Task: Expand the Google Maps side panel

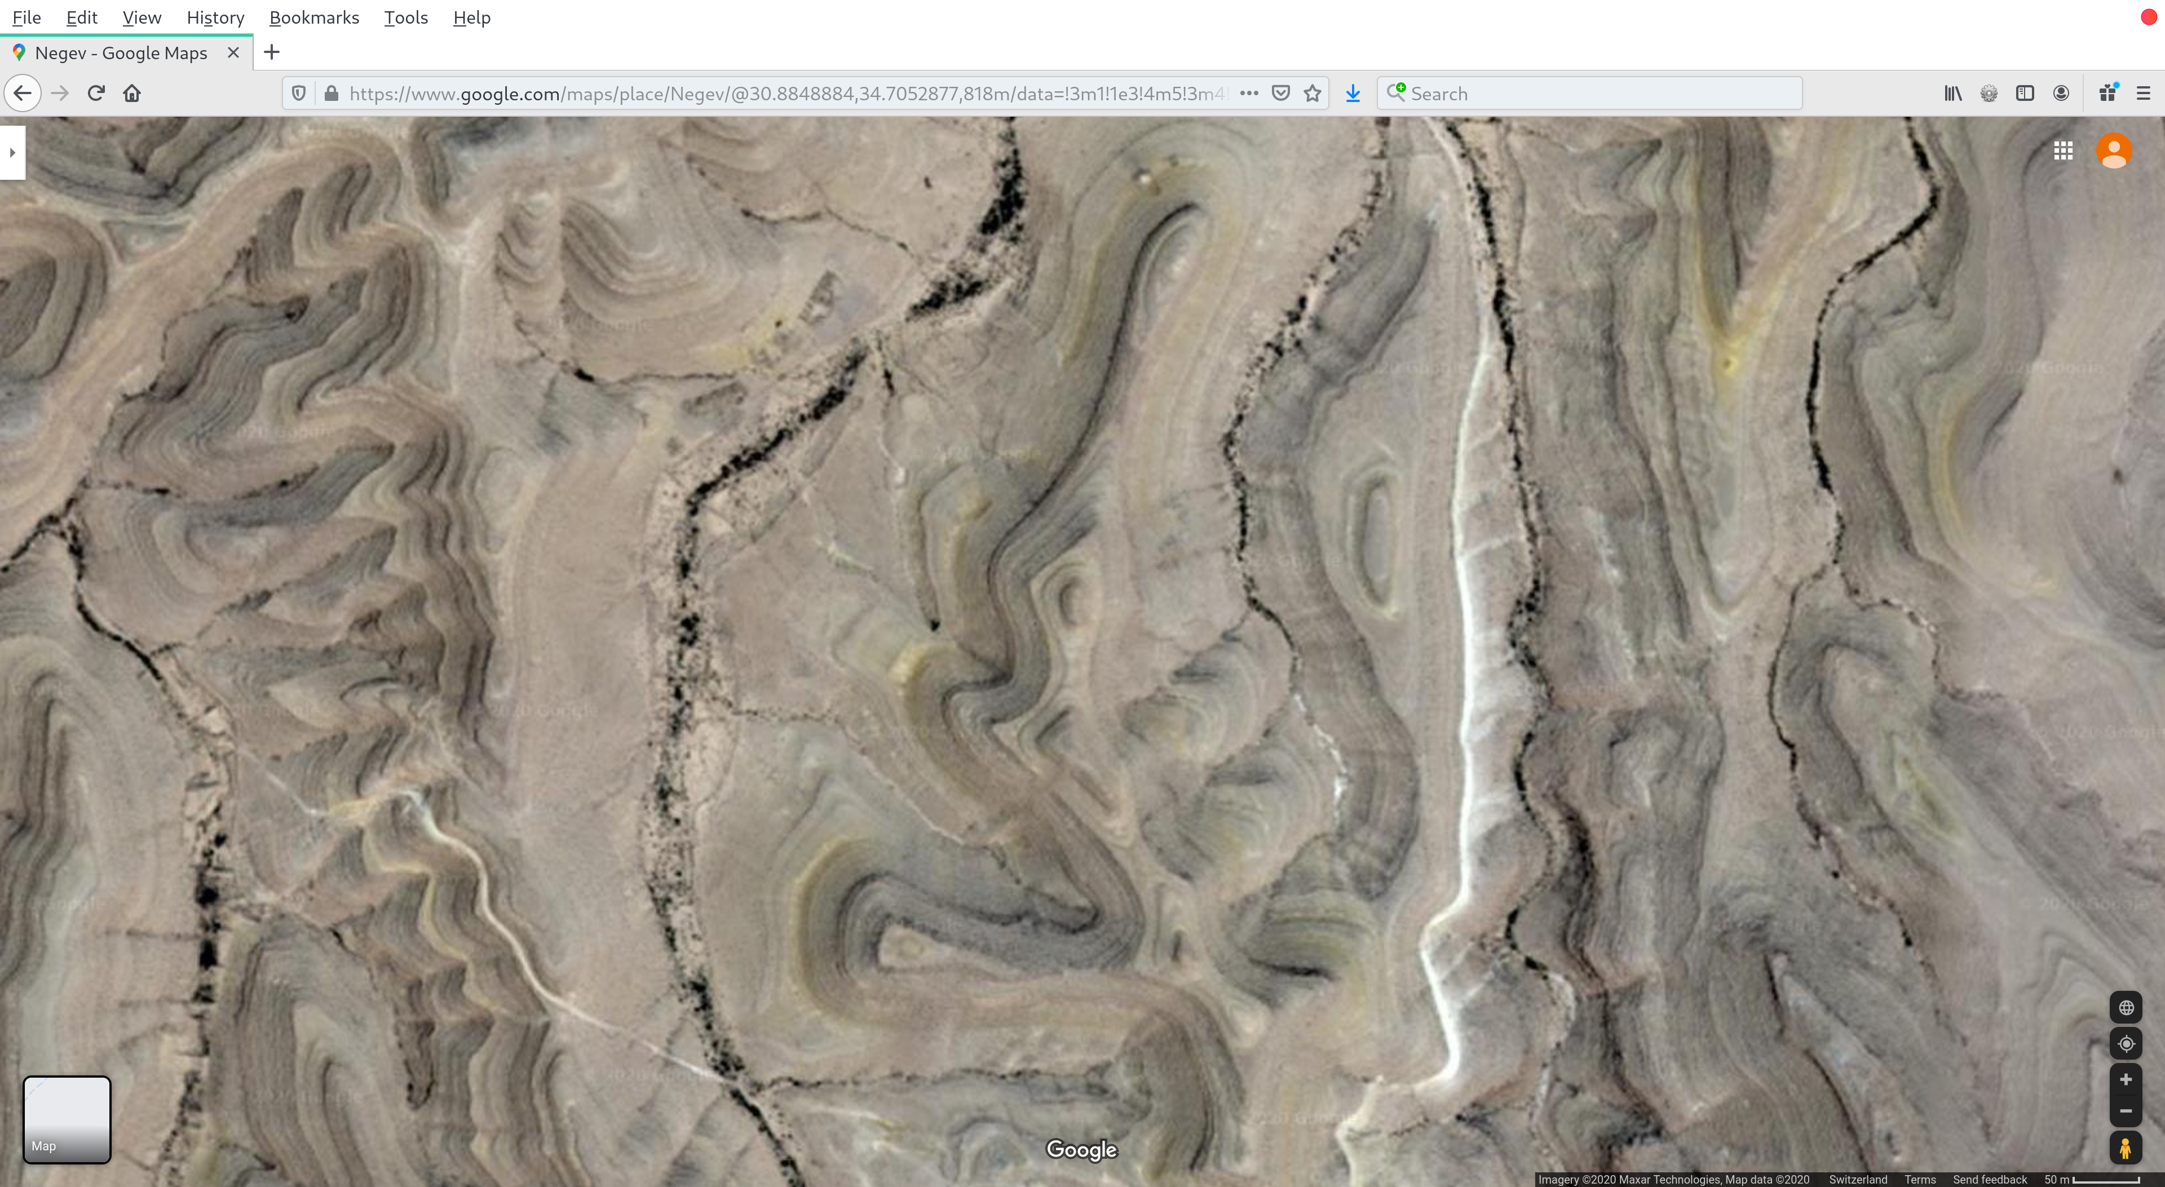Action: click(12, 152)
